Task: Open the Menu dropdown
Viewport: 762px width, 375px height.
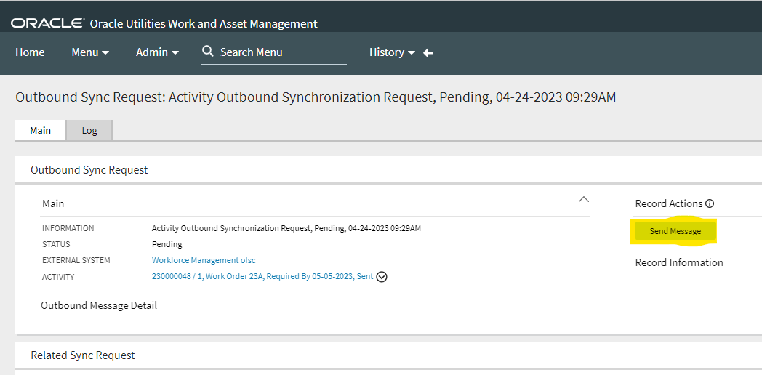Action: [90, 52]
